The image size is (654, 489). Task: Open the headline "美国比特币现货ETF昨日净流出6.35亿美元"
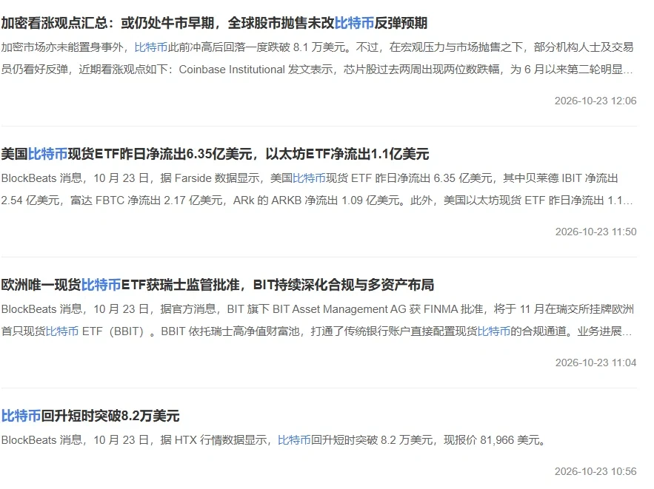point(215,154)
